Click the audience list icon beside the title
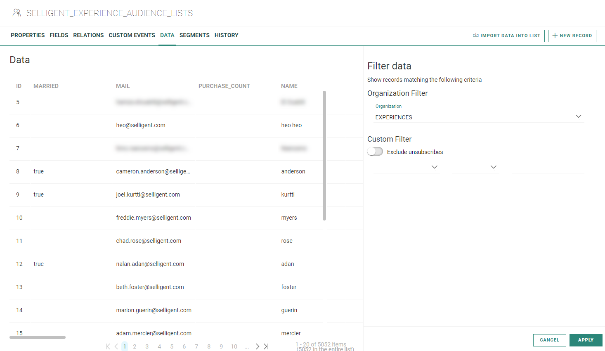Image resolution: width=605 pixels, height=351 pixels. (17, 13)
